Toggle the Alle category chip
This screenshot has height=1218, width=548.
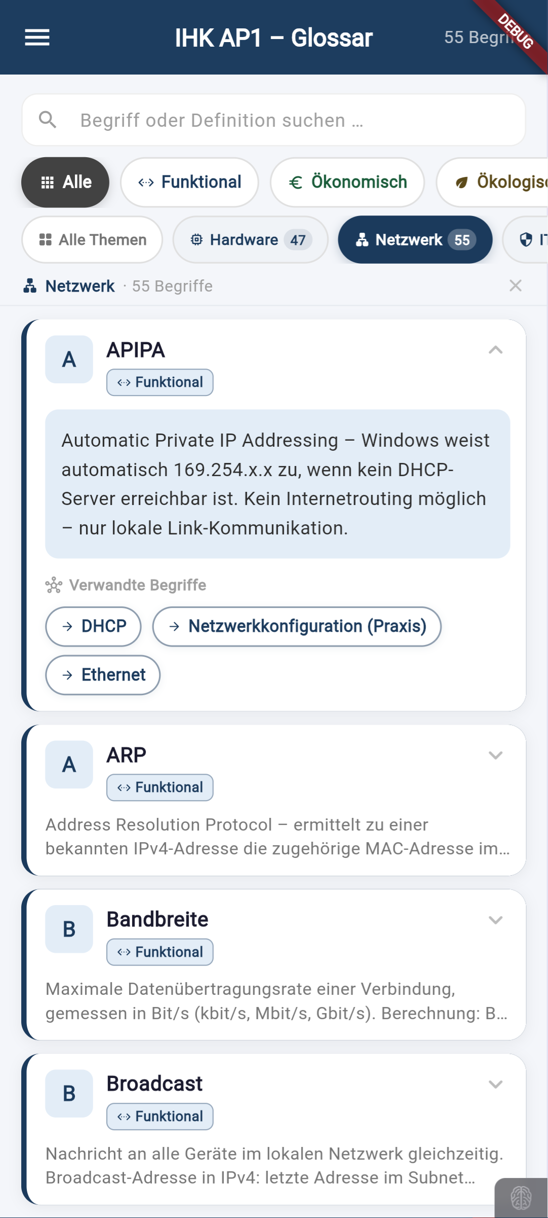click(x=65, y=182)
